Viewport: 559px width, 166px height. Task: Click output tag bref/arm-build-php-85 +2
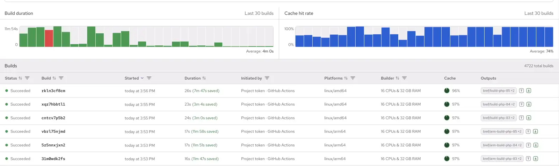tap(502, 131)
